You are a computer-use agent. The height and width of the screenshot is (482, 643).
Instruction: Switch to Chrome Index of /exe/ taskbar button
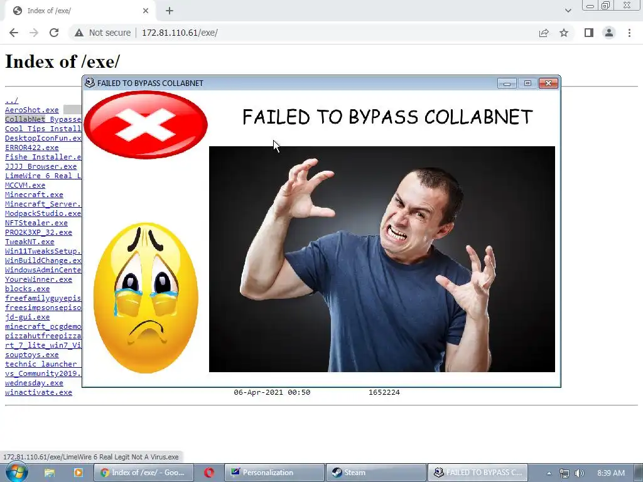pos(143,473)
